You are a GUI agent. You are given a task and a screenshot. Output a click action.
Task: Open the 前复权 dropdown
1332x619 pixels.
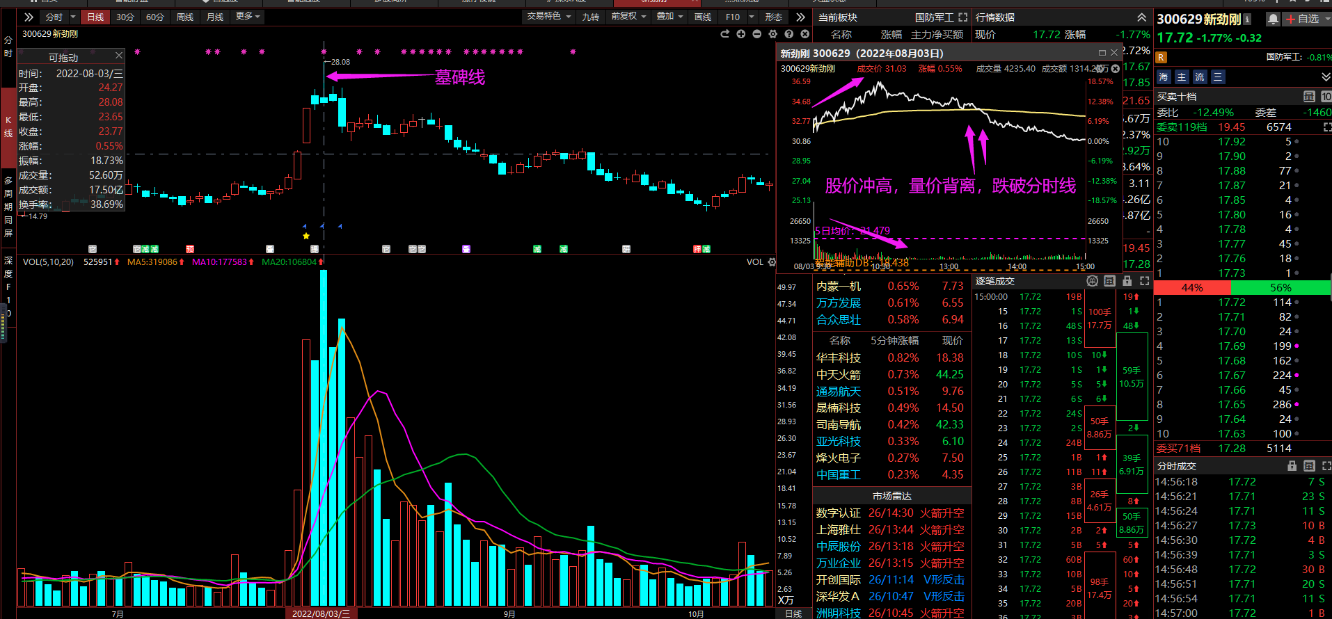click(x=629, y=17)
